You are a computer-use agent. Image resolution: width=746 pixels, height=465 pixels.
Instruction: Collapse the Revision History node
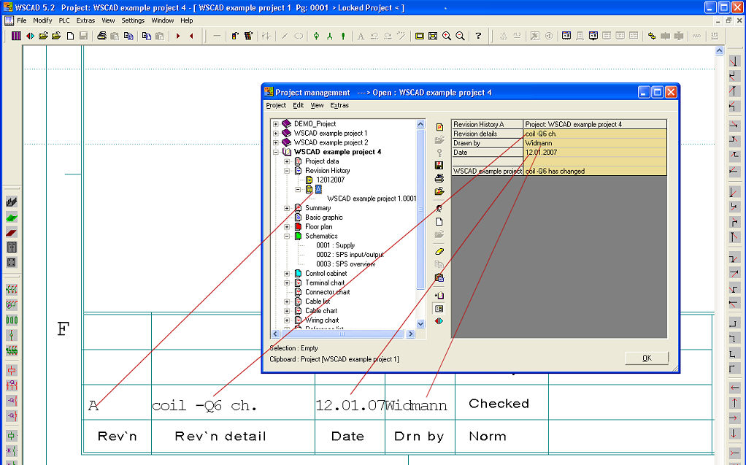pyautogui.click(x=287, y=170)
